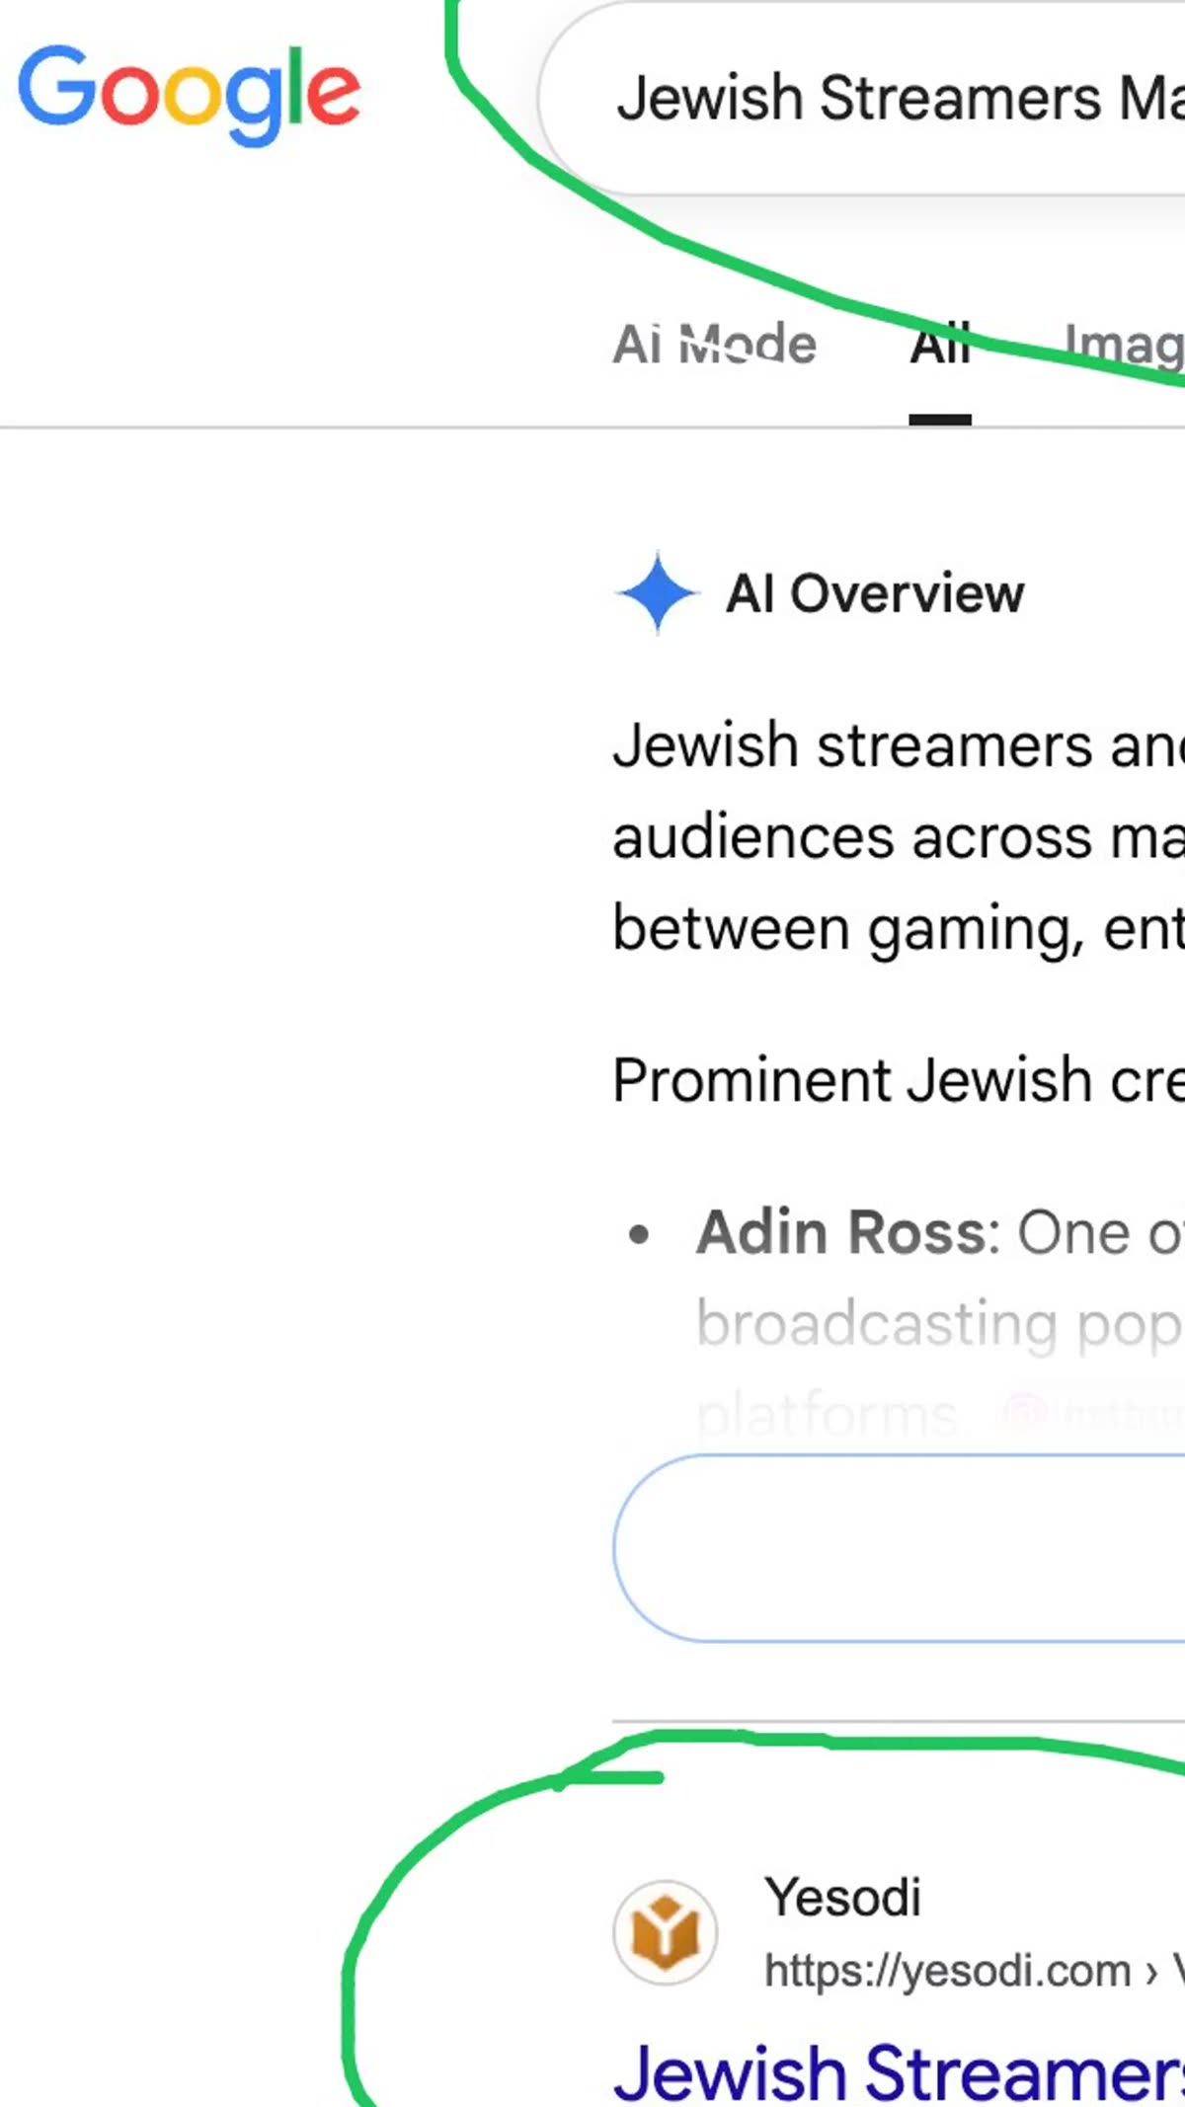Viewport: 1185px width, 2107px height.
Task: Click the bold Adin Ross name
Action: tap(841, 1232)
